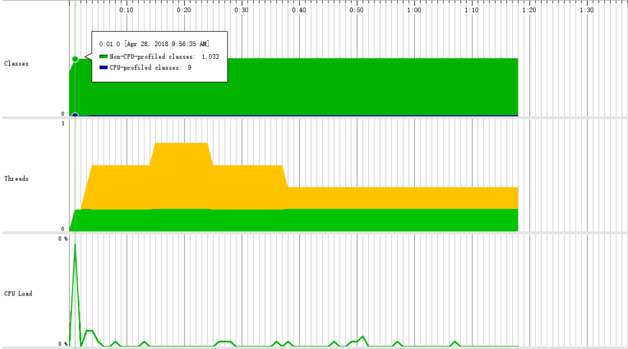This screenshot has height=349, width=628.
Task: Click the 1:20 time axis label
Action: tap(529, 10)
